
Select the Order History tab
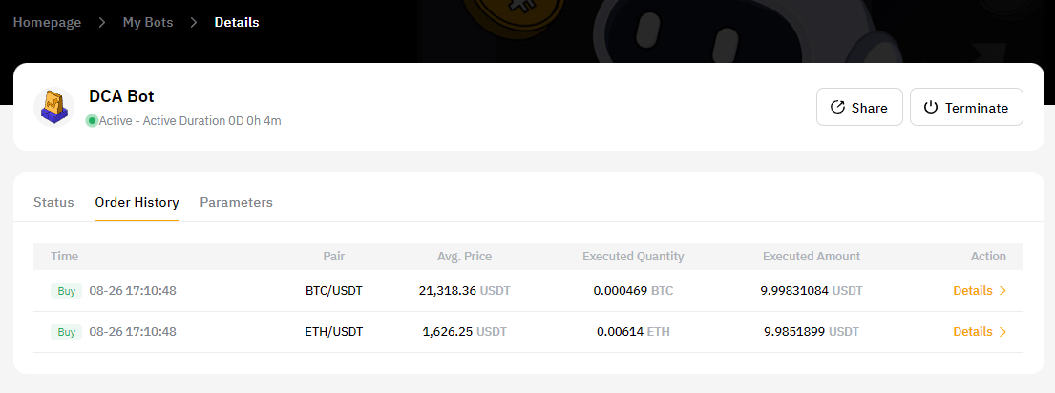click(x=137, y=202)
